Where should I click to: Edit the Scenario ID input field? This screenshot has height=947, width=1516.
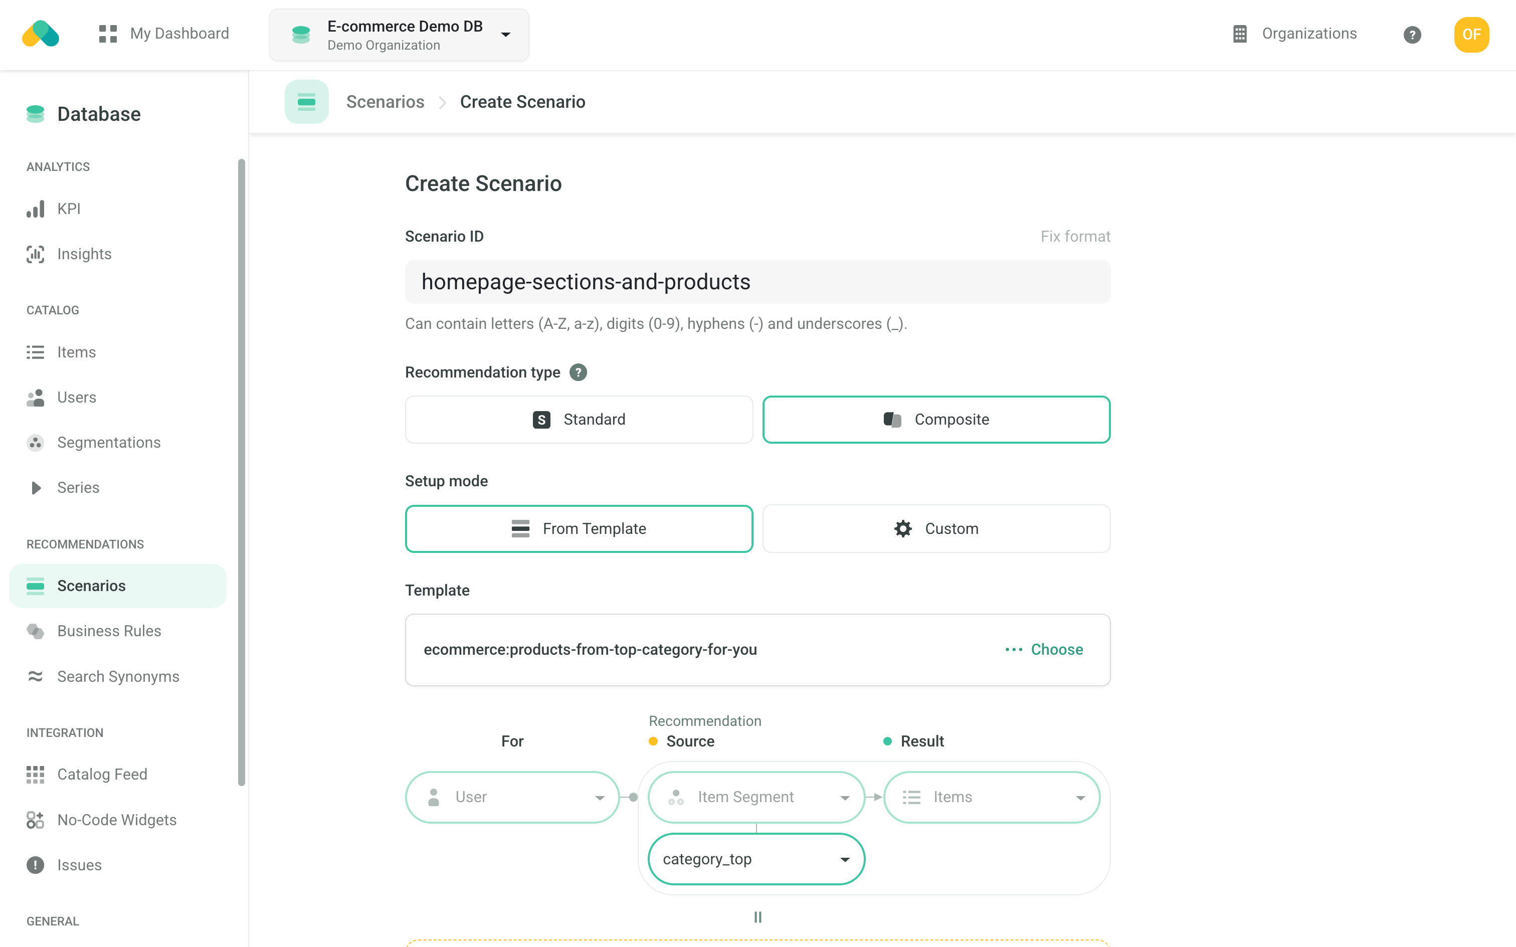click(757, 282)
